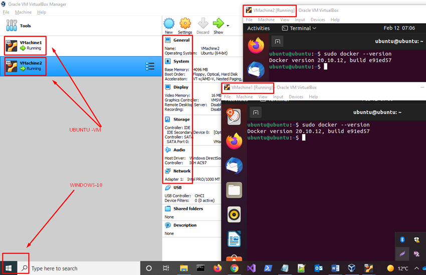Open PowerShell from taskbar
The width and height of the screenshot is (426, 275).
pyautogui.click(x=268, y=268)
